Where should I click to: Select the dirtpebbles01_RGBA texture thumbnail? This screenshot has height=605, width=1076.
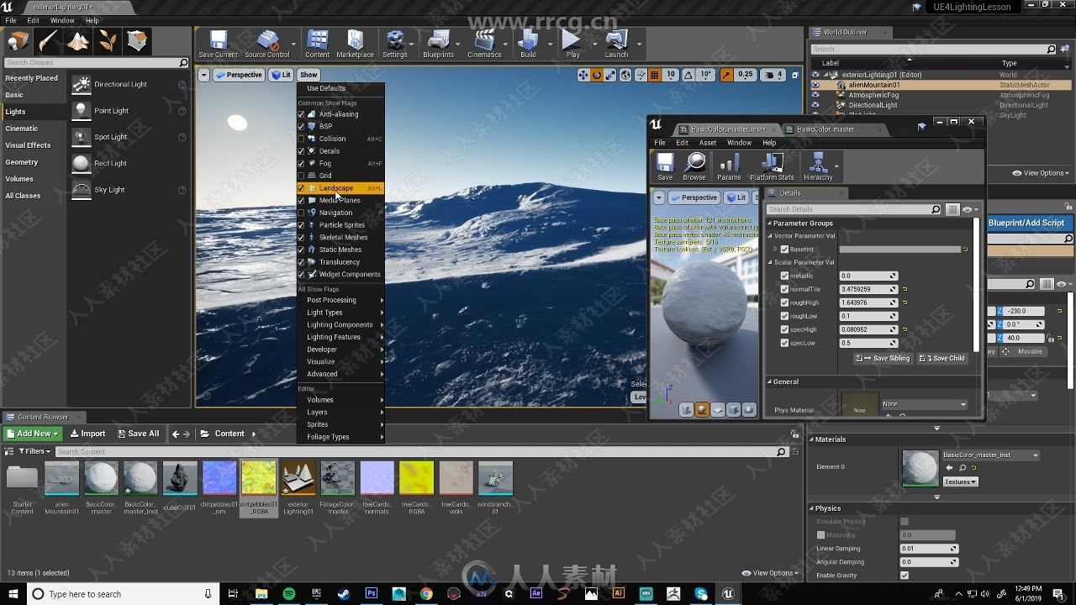[258, 478]
